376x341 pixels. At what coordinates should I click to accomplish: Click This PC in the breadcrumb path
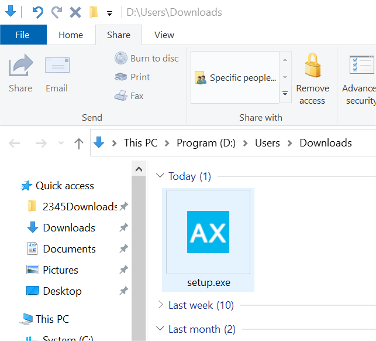140,143
